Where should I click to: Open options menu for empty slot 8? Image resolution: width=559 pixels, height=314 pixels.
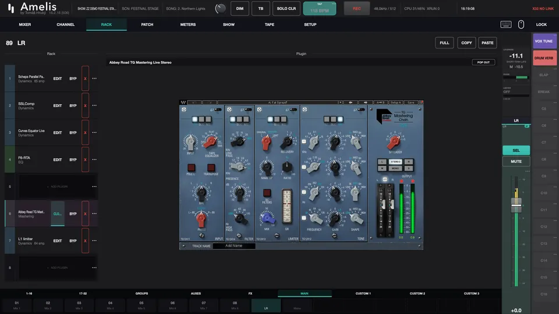click(x=94, y=267)
